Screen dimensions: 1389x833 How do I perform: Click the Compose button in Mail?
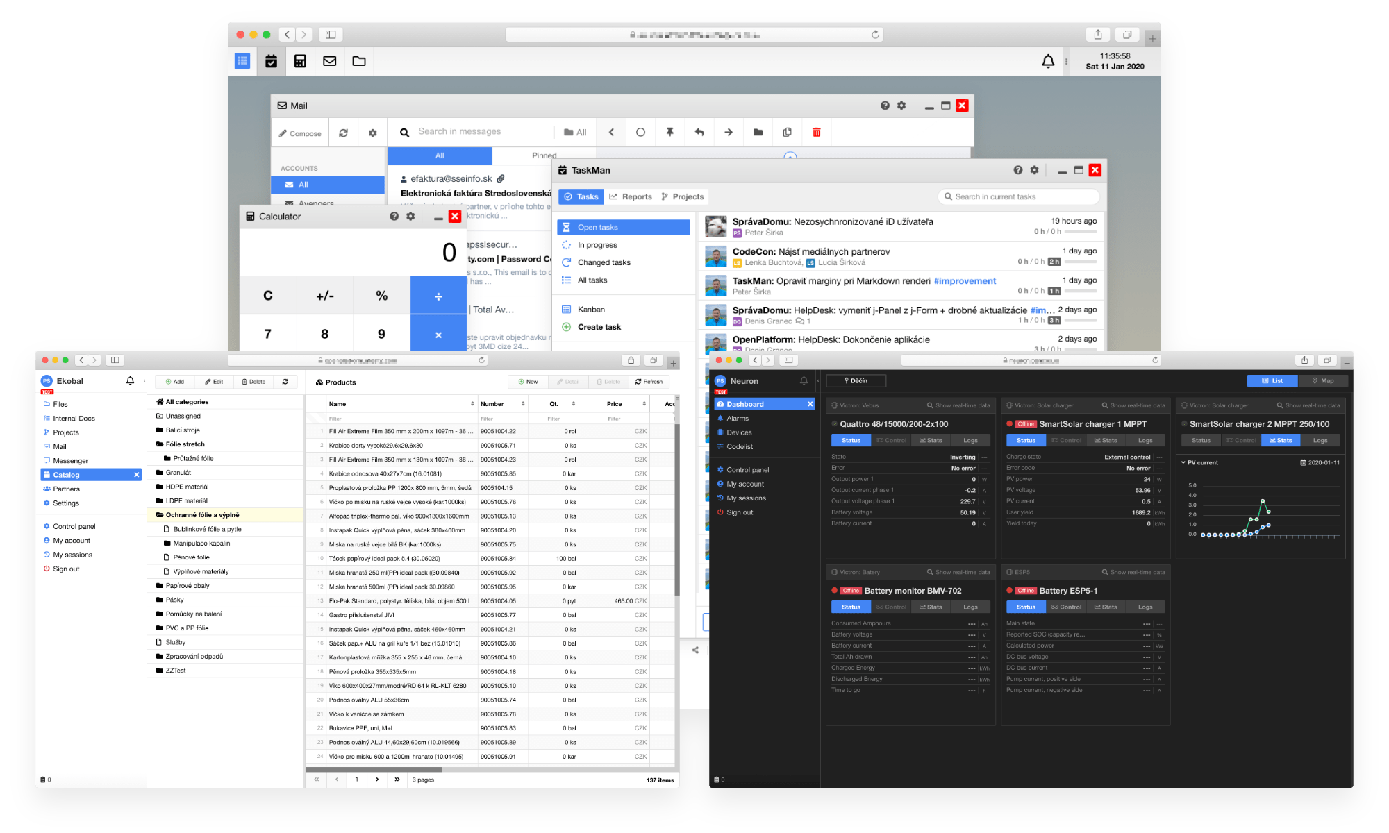pyautogui.click(x=300, y=133)
